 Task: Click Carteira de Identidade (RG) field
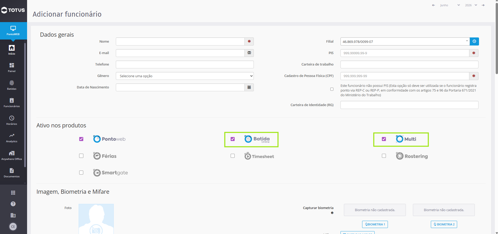tap(409, 105)
